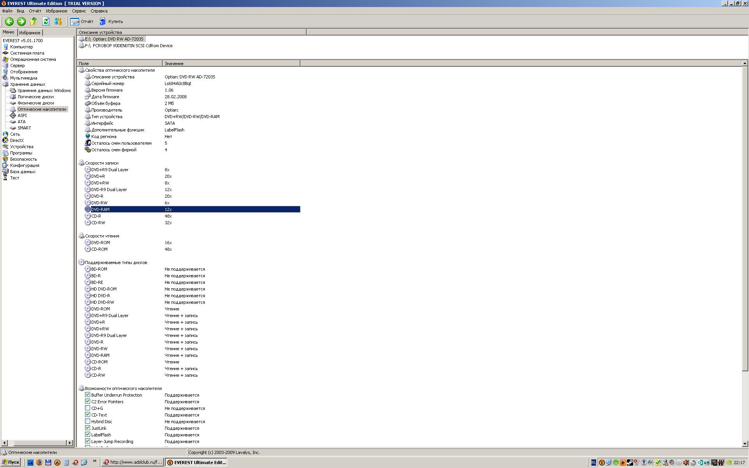Image resolution: width=749 pixels, height=468 pixels.
Task: Switch to the Избранное tab
Action: (x=30, y=33)
